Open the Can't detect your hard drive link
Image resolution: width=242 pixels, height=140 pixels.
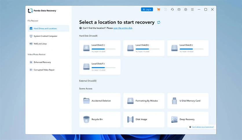click(x=203, y=127)
